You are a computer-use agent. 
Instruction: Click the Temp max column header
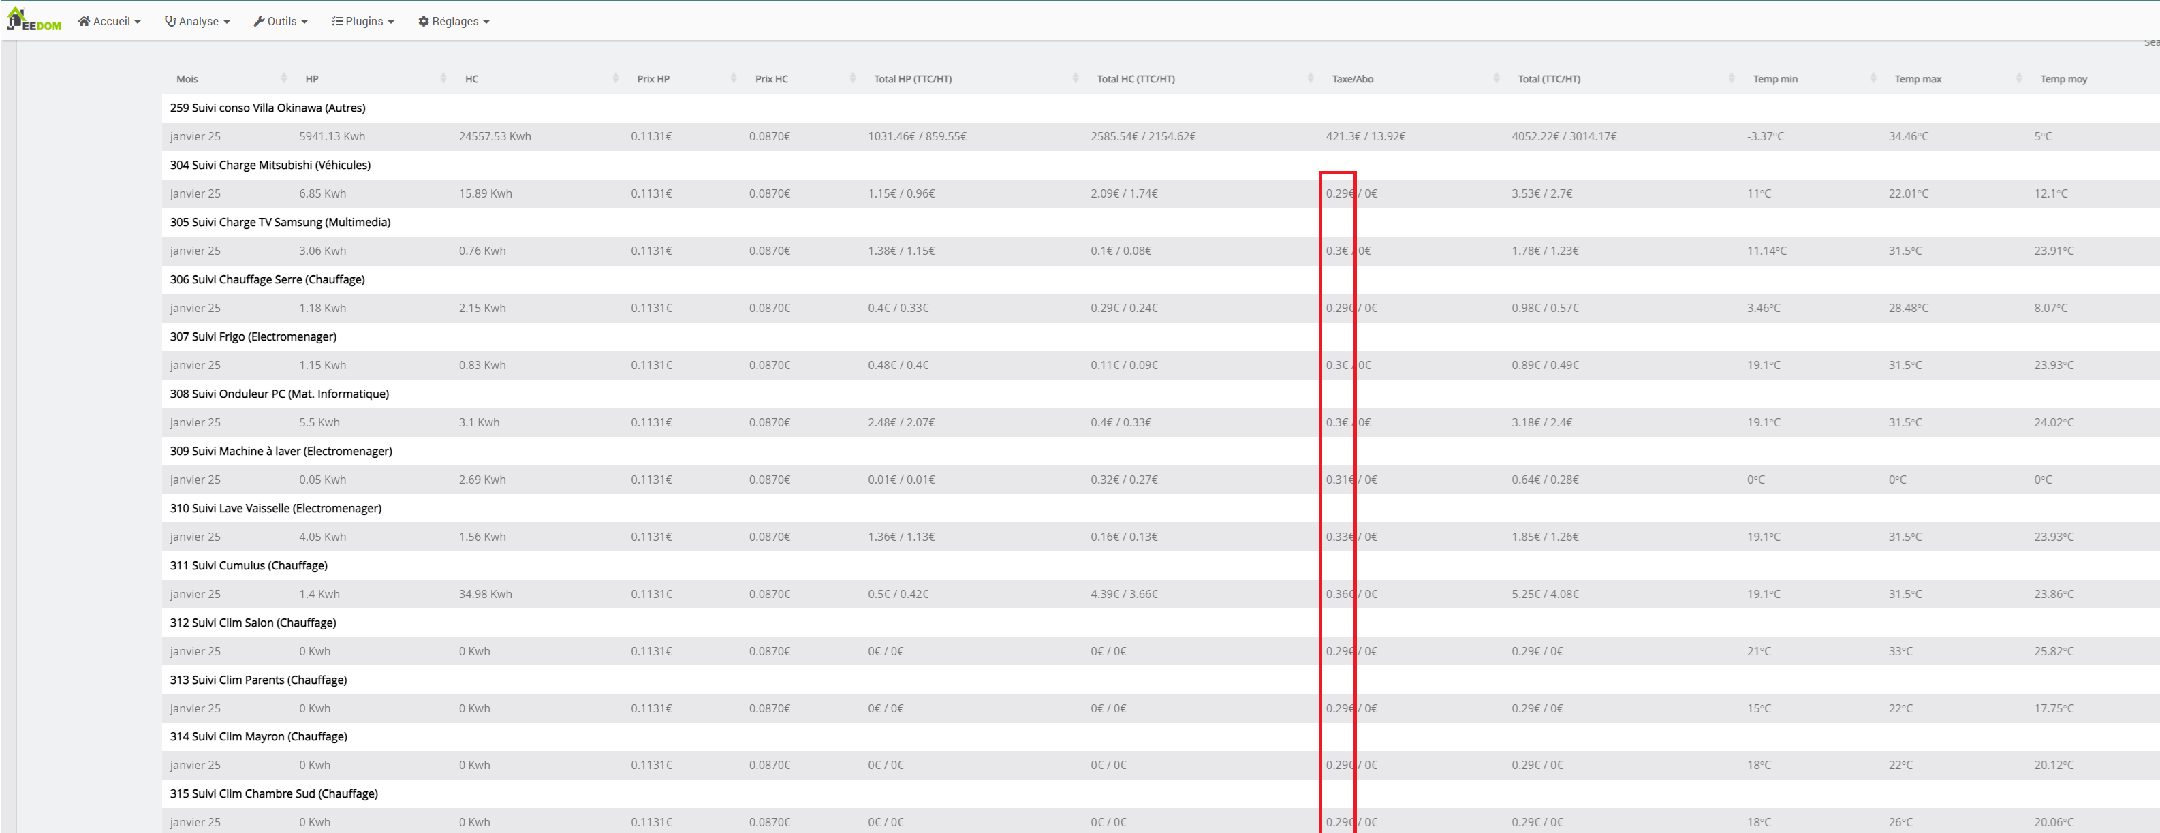click(x=1918, y=79)
